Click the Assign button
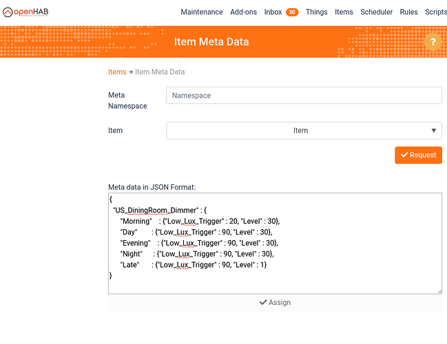This screenshot has height=344, width=447. point(275,302)
